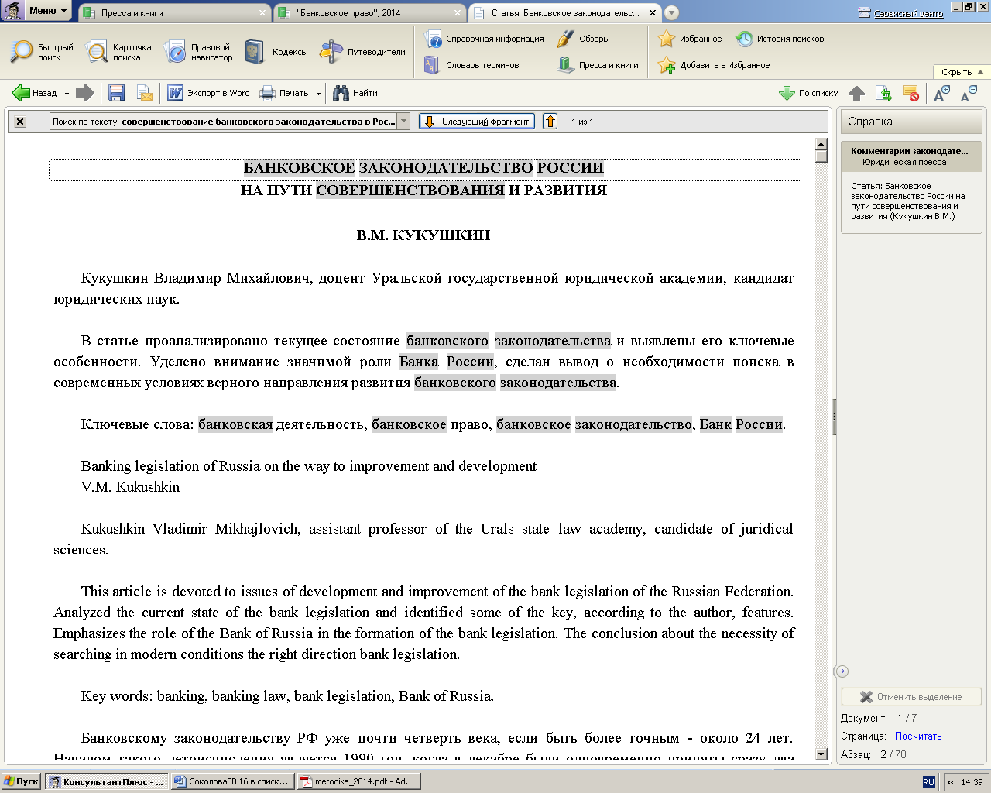Open Windows Пуск start button
991x793 pixels.
[21, 781]
